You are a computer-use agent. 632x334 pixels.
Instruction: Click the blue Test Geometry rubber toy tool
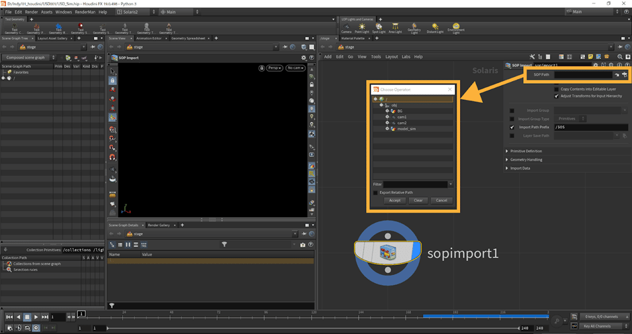(58, 28)
